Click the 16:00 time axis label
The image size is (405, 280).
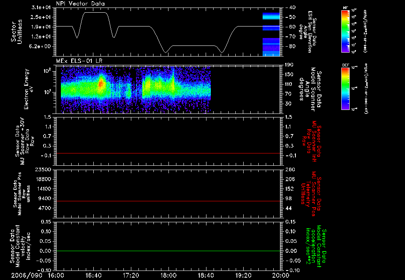pos(56,275)
